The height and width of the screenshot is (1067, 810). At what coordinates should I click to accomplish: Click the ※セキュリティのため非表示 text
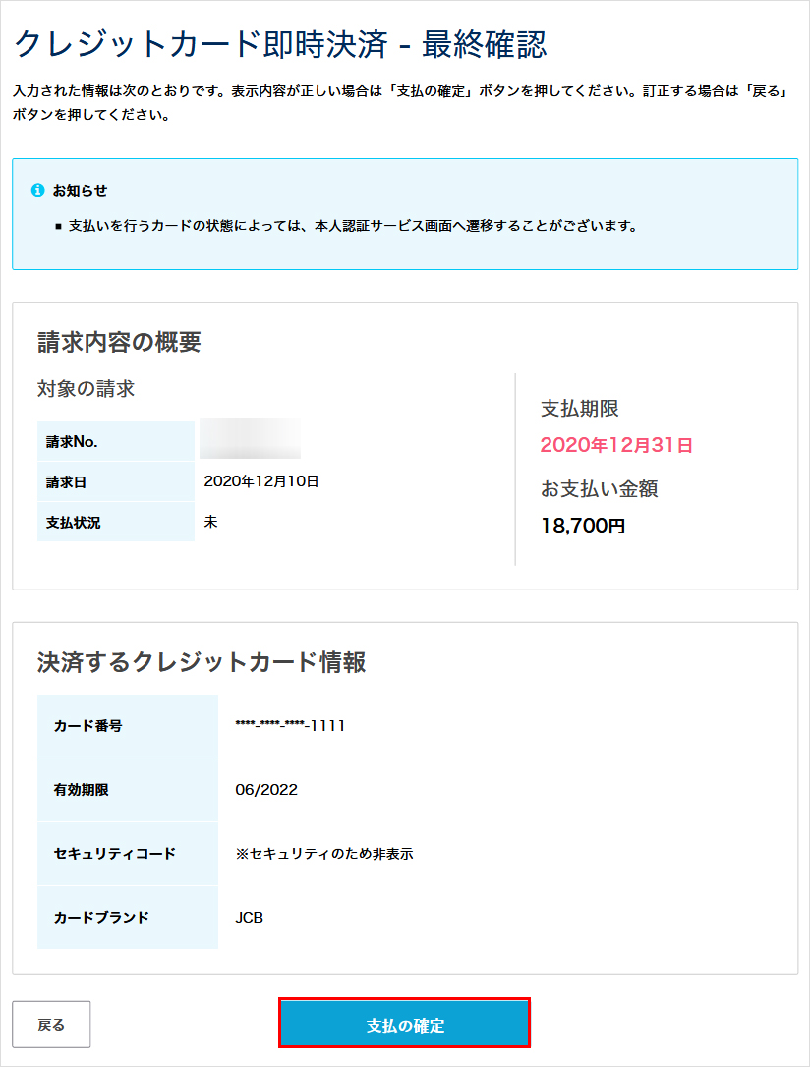point(324,854)
